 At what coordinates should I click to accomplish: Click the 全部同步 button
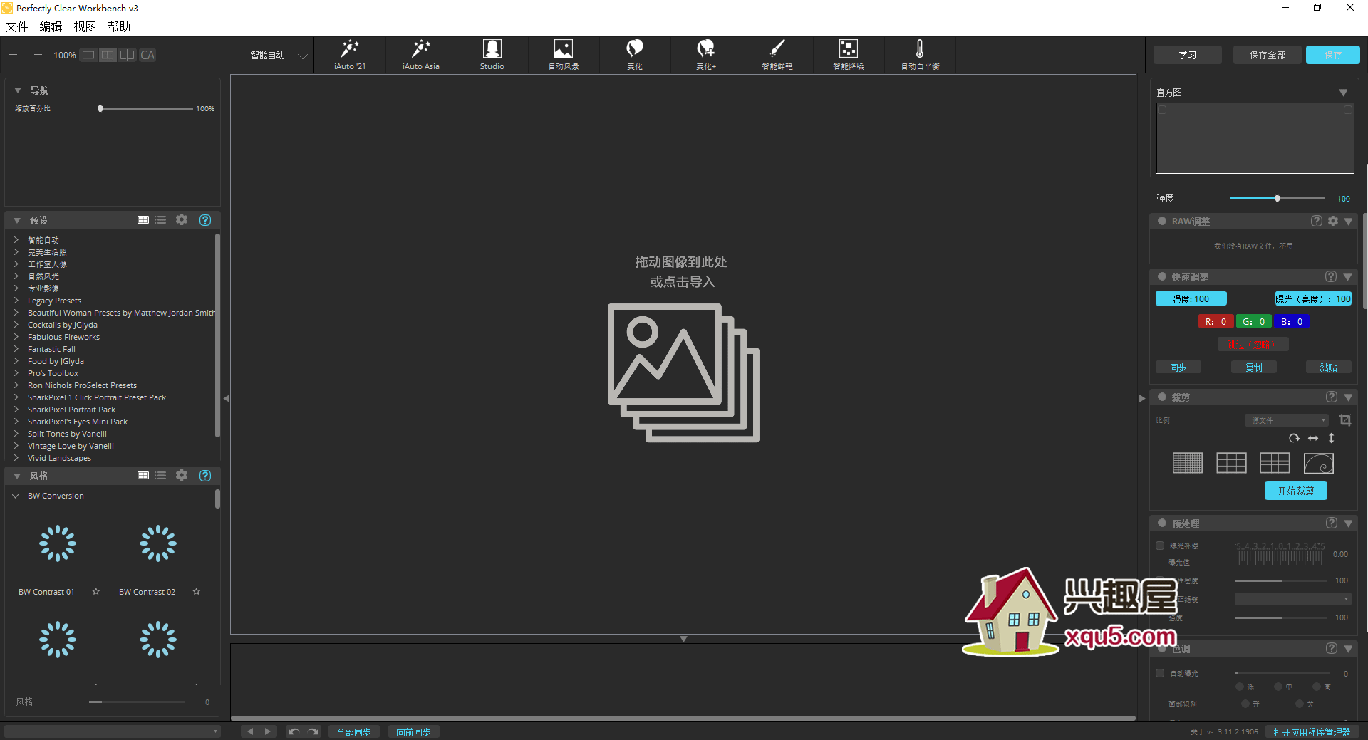353,731
